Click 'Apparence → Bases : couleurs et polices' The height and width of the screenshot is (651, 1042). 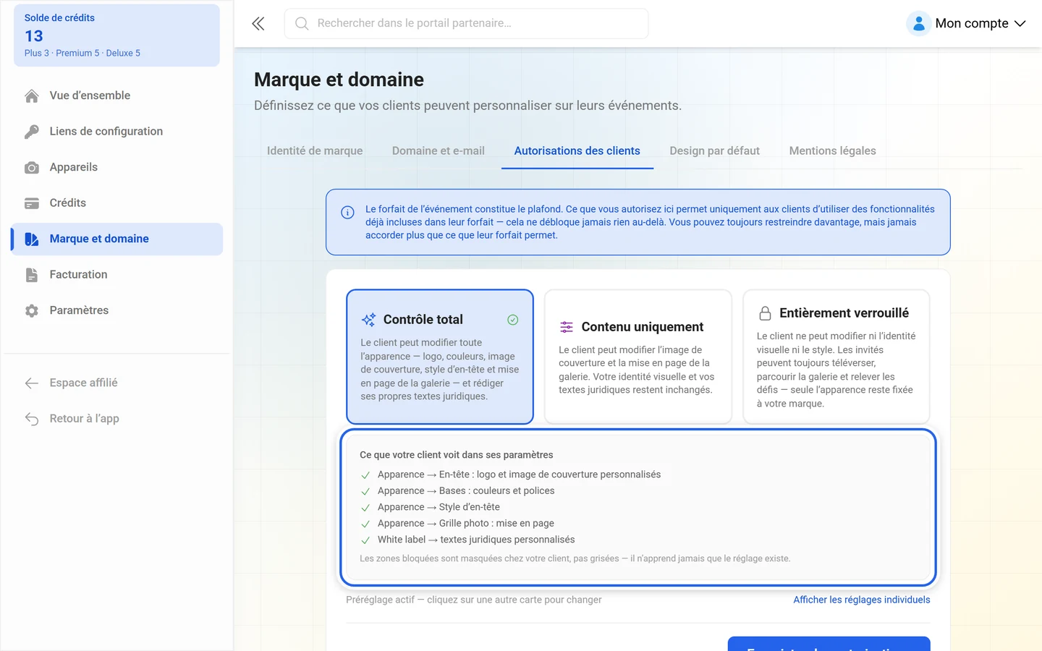click(466, 491)
